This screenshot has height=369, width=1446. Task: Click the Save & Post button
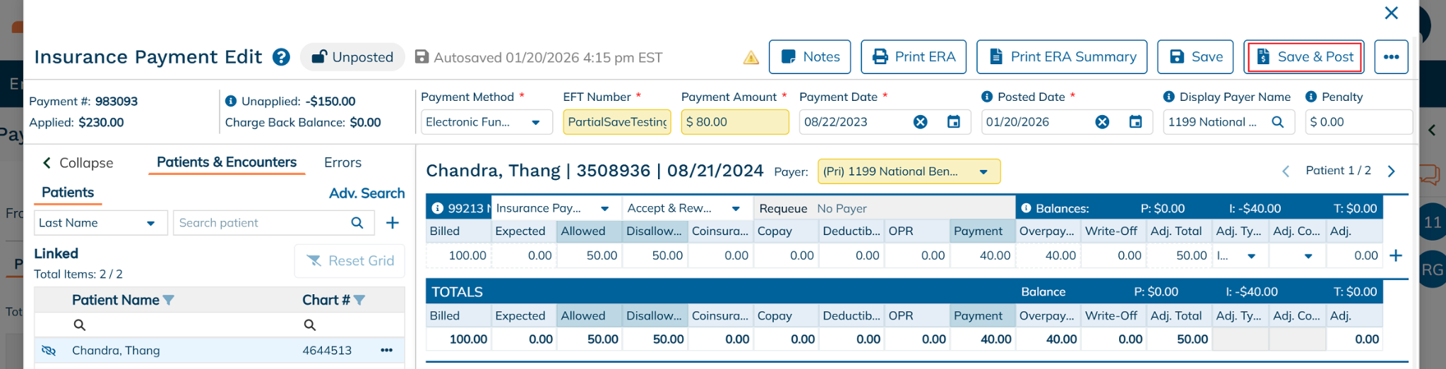[x=1303, y=57]
